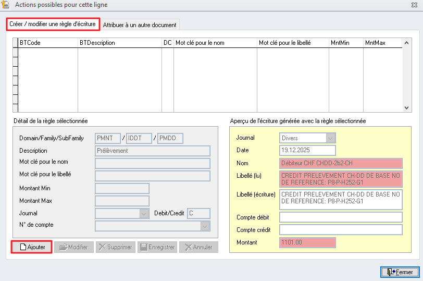
Task: Click the Libellé (écriture) text box
Action: [341, 199]
